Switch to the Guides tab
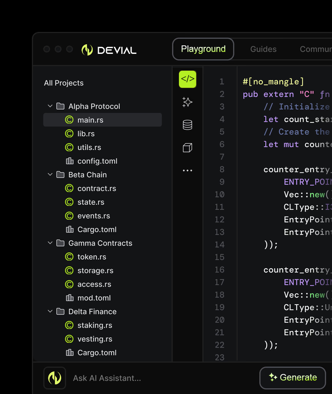Image resolution: width=332 pixels, height=394 pixels. point(263,49)
